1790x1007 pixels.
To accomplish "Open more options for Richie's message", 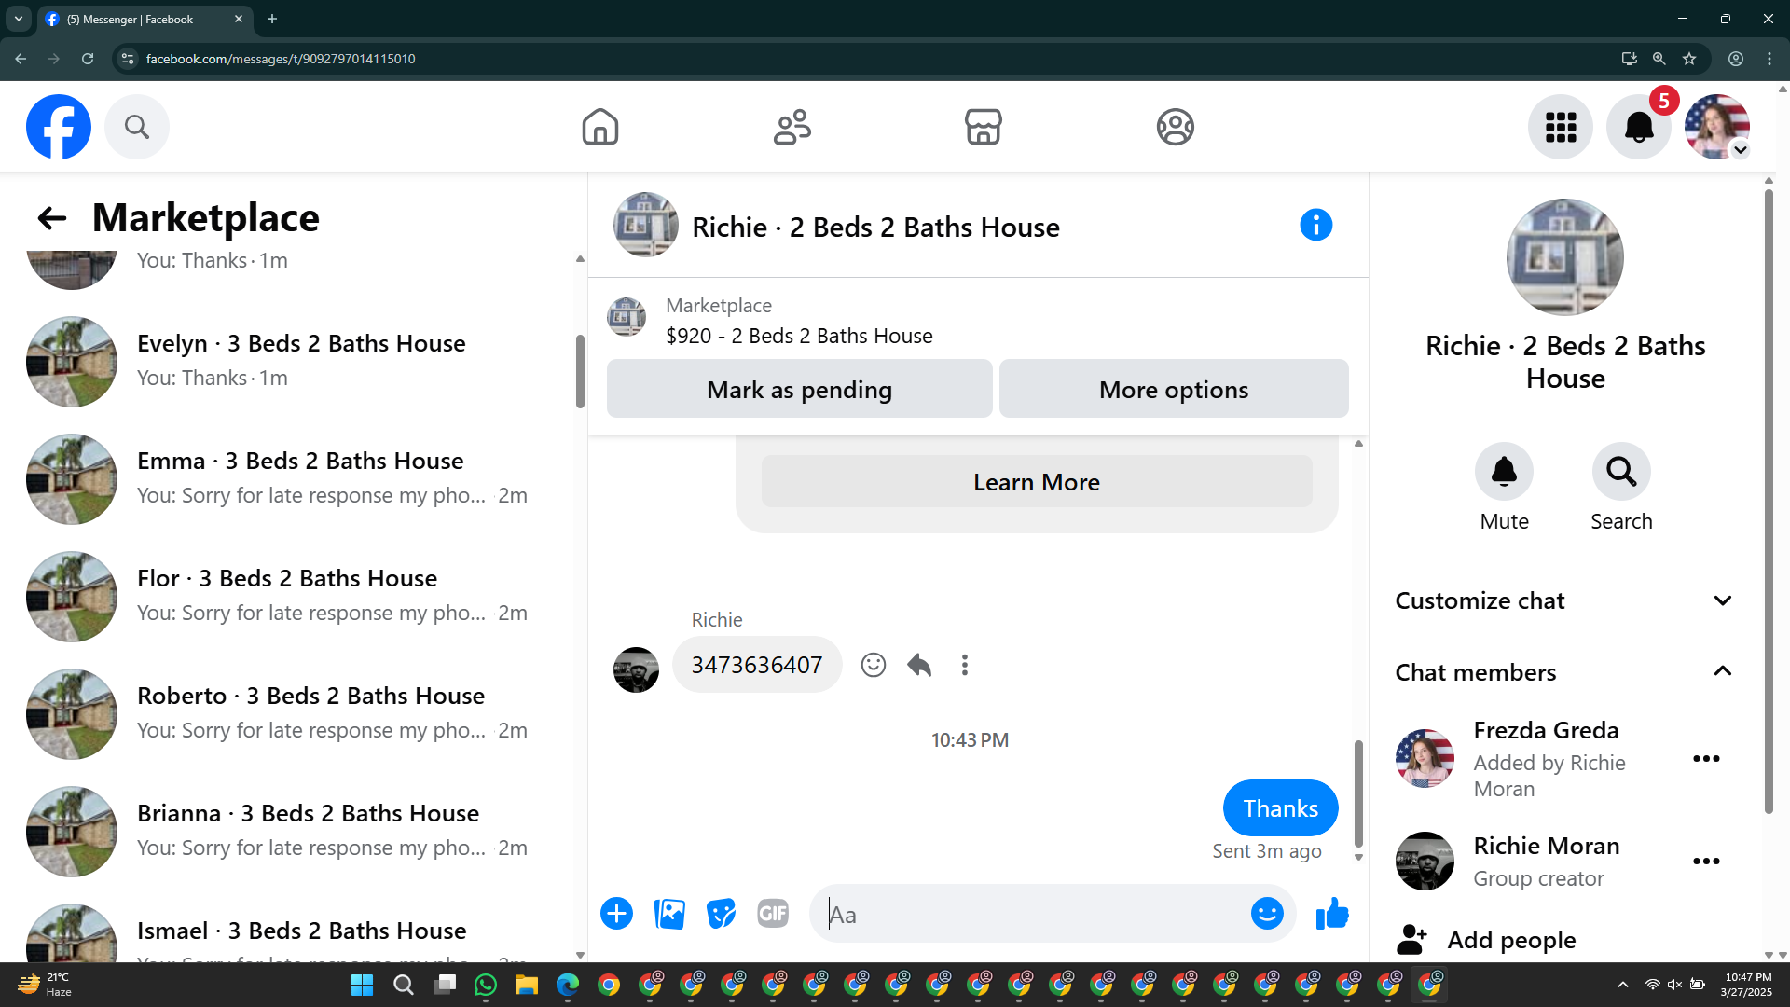I will pyautogui.click(x=965, y=665).
